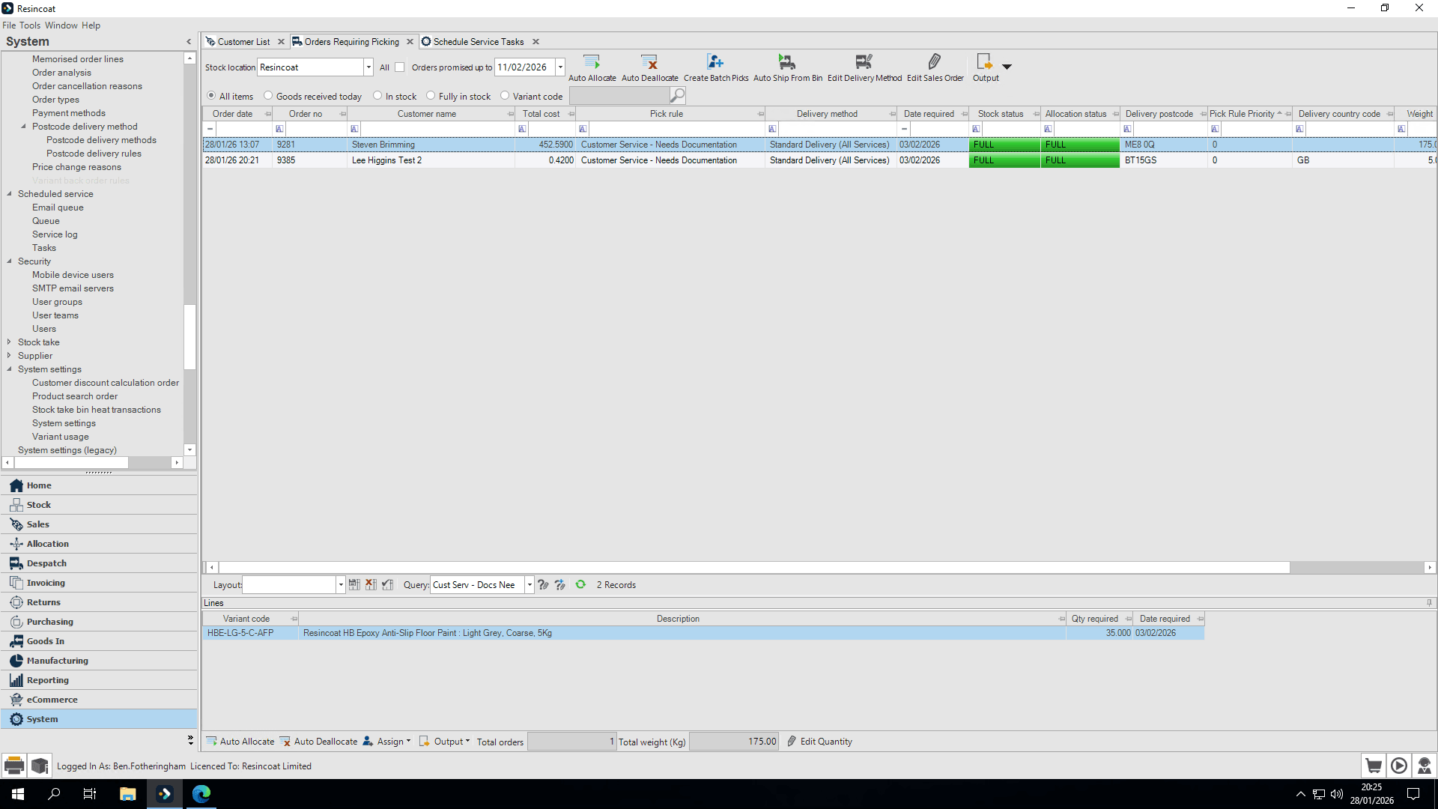Open the bottom Output button menu
Image resolution: width=1438 pixels, height=809 pixels.
[x=445, y=742]
